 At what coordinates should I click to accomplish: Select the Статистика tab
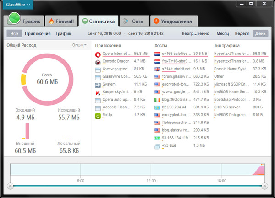pyautogui.click(x=99, y=21)
